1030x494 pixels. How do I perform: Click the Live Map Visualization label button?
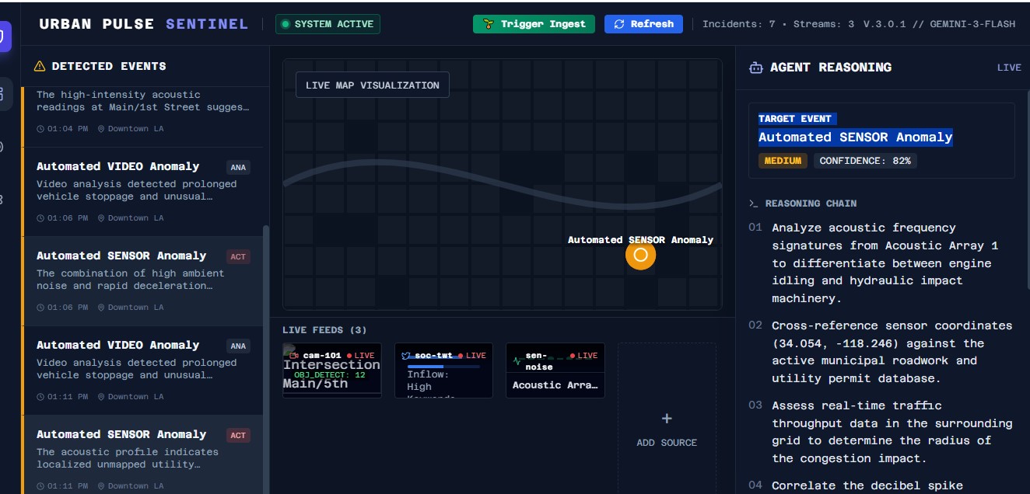coord(372,85)
